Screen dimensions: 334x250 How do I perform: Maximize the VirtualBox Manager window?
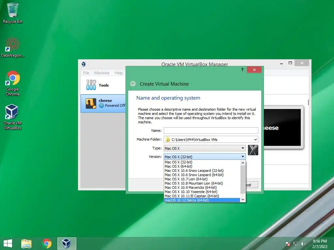click(290, 63)
